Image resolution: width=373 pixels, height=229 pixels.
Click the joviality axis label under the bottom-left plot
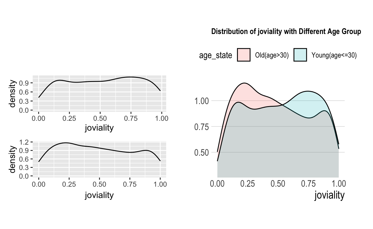pos(99,195)
